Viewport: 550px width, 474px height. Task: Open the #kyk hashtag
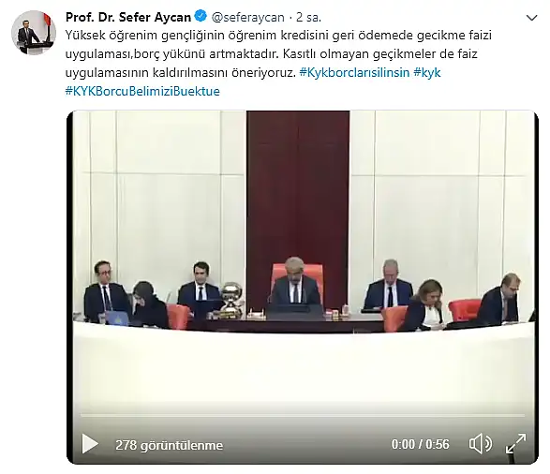pyautogui.click(x=427, y=72)
